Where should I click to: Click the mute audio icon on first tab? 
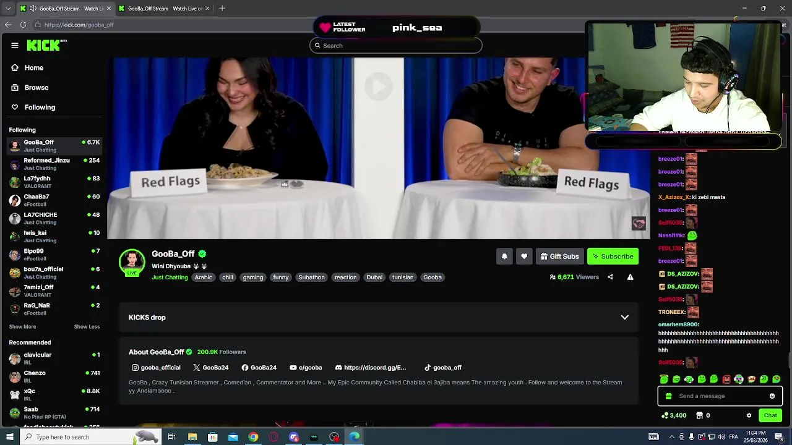point(33,9)
